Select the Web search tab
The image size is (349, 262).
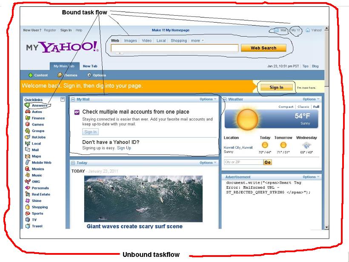tap(115, 40)
